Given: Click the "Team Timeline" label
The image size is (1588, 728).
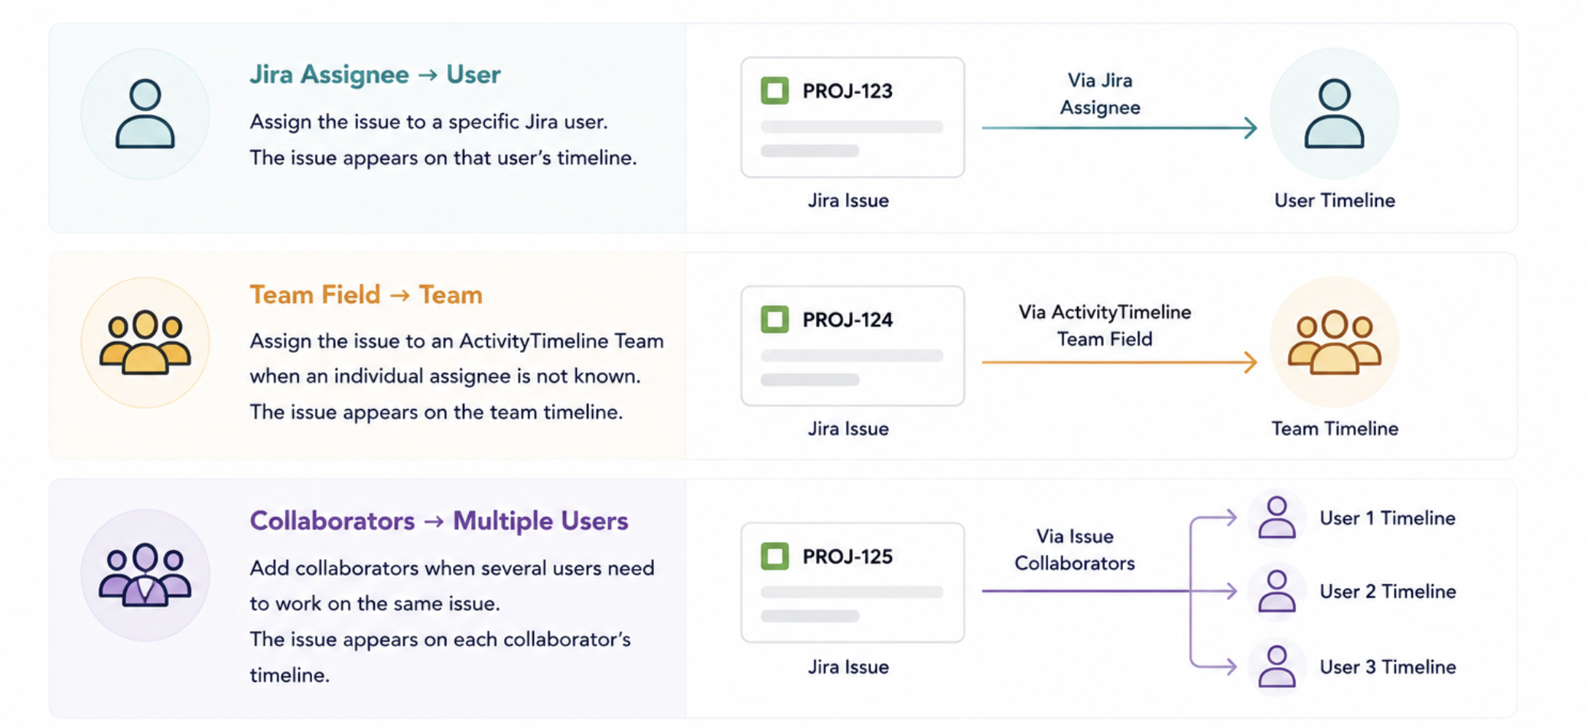Looking at the screenshot, I should coord(1335,428).
